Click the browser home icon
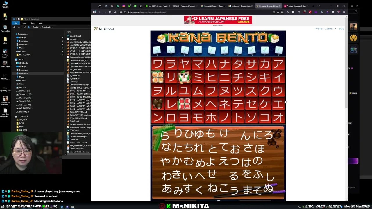372x209 pixels. click(115, 12)
